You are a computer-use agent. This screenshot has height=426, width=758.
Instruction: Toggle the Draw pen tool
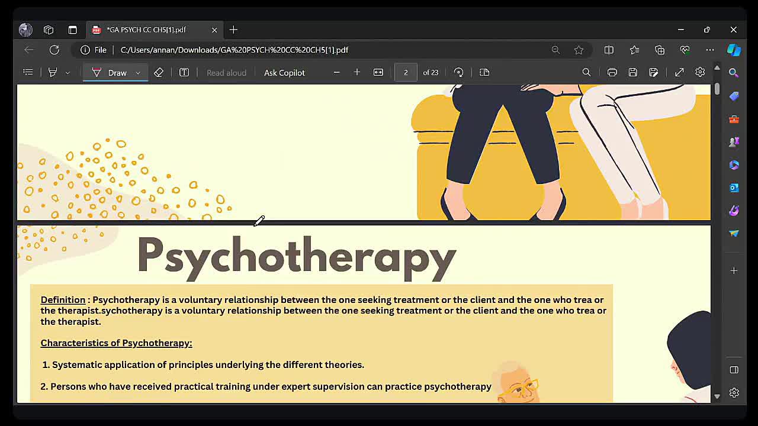tap(110, 73)
